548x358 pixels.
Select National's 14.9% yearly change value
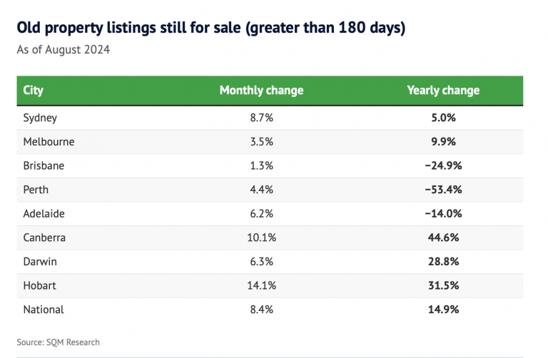[x=443, y=310]
